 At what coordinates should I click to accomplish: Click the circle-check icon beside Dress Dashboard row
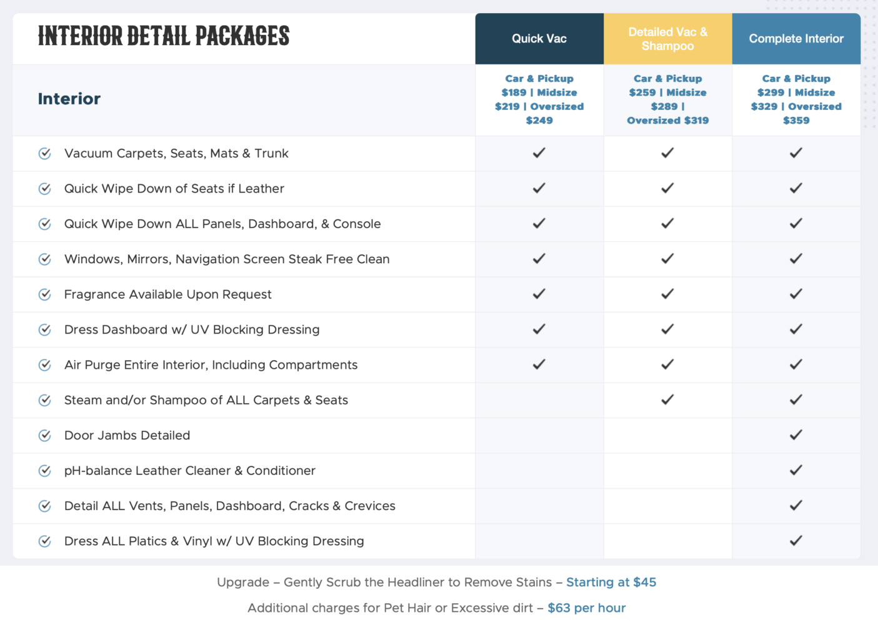(x=45, y=330)
